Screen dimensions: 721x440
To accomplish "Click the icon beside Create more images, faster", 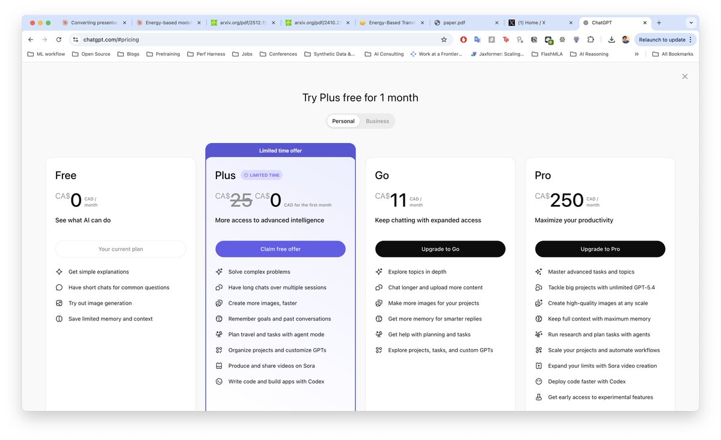I will (x=219, y=303).
